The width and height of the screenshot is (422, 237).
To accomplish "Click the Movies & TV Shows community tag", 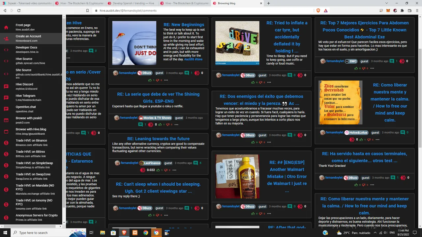I will click(155, 118).
